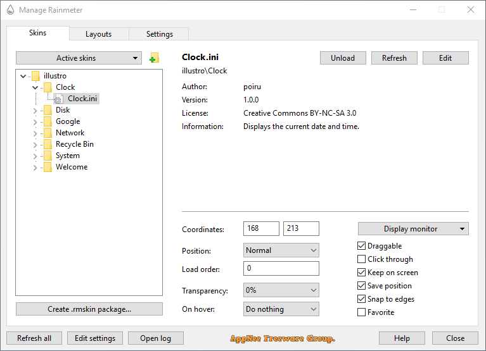Click the Clock folder icon

[x=48, y=87]
